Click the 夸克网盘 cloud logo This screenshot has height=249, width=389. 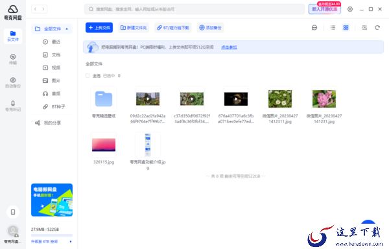tap(13, 12)
